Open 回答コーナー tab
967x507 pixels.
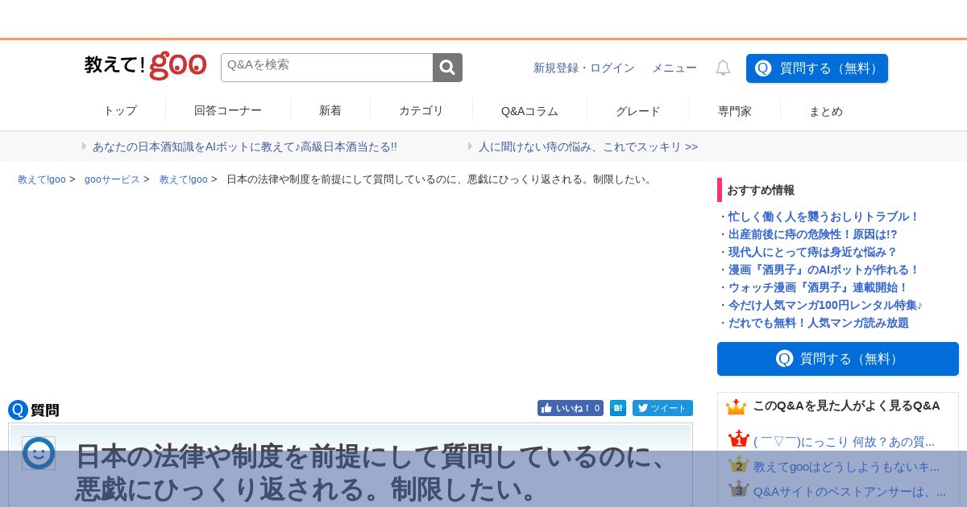click(x=228, y=111)
